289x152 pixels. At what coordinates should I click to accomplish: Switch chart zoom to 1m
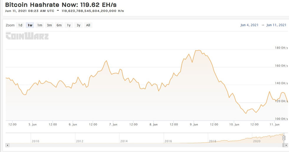[40, 25]
